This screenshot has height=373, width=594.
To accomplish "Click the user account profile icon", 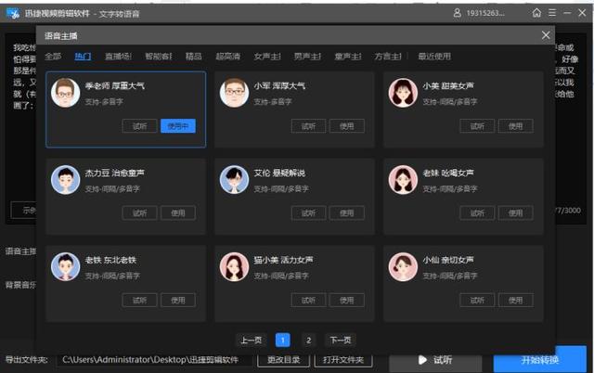I will point(458,13).
